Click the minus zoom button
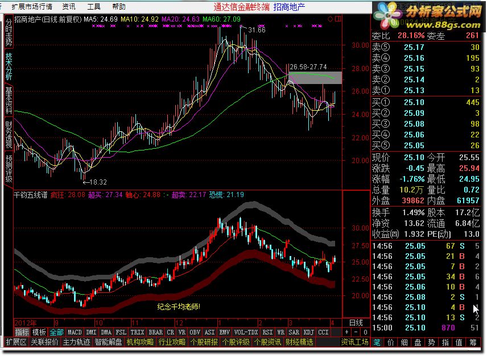 click(x=356, y=332)
